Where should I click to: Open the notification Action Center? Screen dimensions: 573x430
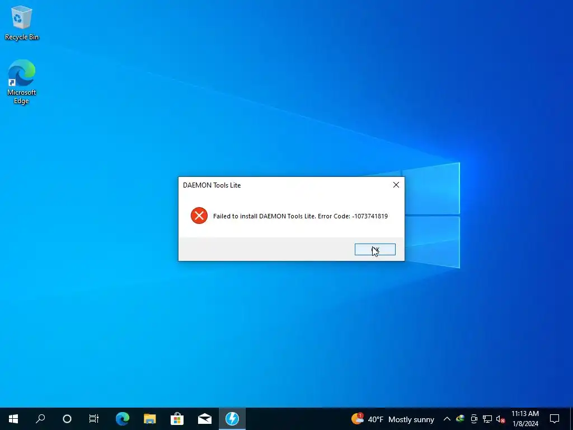click(x=555, y=419)
